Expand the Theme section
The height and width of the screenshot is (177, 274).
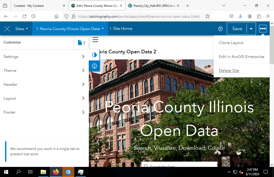point(44,71)
